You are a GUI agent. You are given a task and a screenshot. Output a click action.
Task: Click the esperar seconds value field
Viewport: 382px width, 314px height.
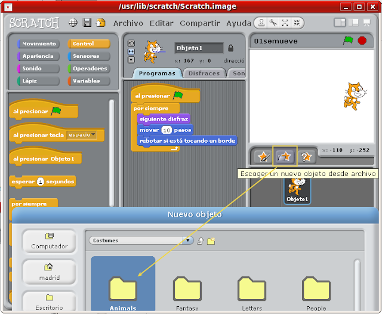41,181
